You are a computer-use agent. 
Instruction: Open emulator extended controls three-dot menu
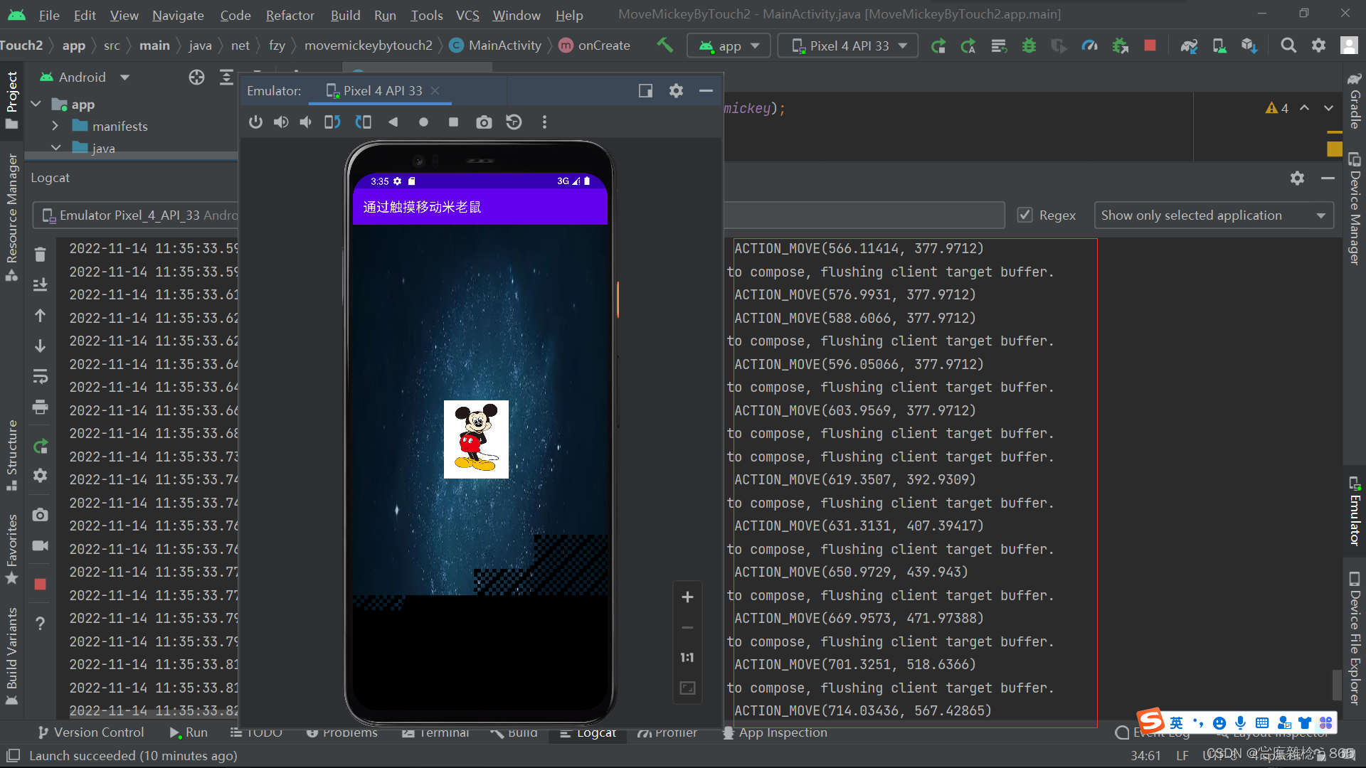544,122
